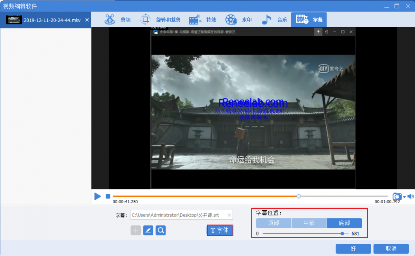The image size is (415, 256).
Task: Open the 音乐 (music) tab
Action: pos(274,20)
